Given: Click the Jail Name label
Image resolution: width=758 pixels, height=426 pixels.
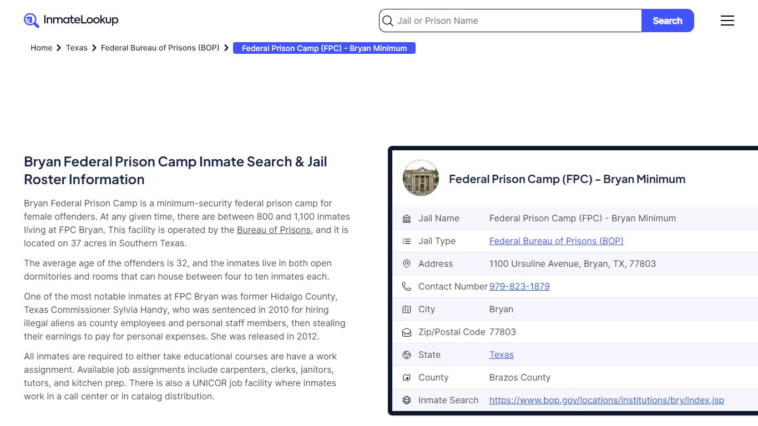Looking at the screenshot, I should tap(439, 218).
